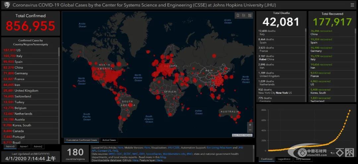
Task: Open the hamburger menu at top right
Action: pos(352,5)
